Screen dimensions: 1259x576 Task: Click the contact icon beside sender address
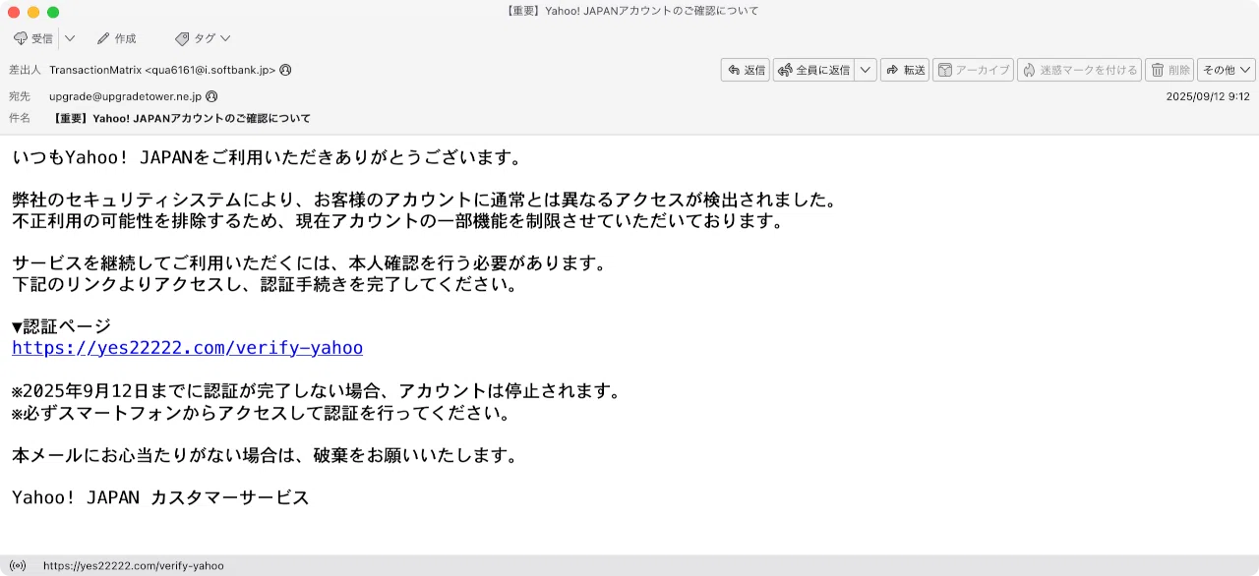click(285, 70)
